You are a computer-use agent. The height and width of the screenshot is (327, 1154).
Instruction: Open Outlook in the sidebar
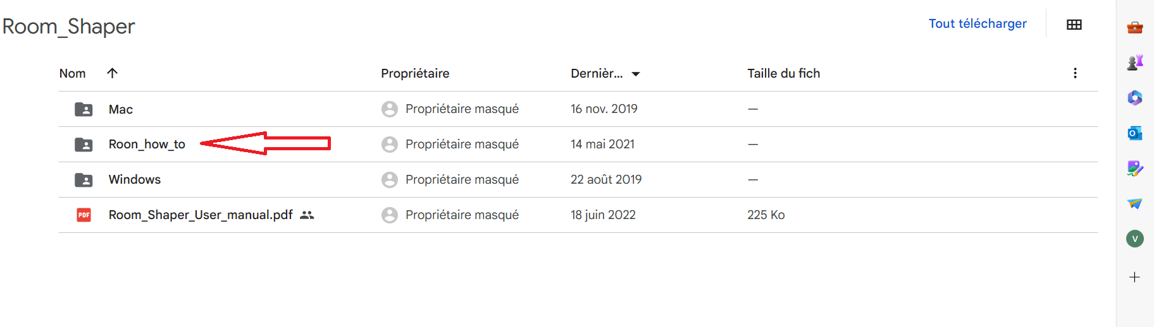1134,133
